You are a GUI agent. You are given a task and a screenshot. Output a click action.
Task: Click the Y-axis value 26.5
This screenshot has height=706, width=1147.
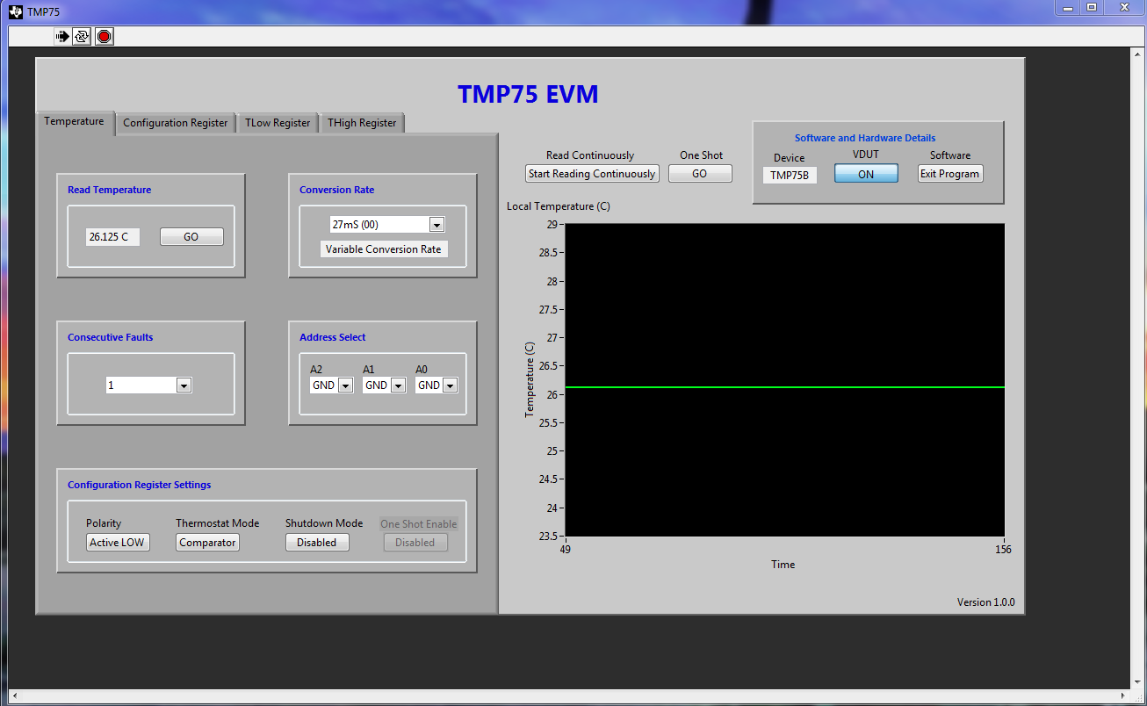[548, 366]
